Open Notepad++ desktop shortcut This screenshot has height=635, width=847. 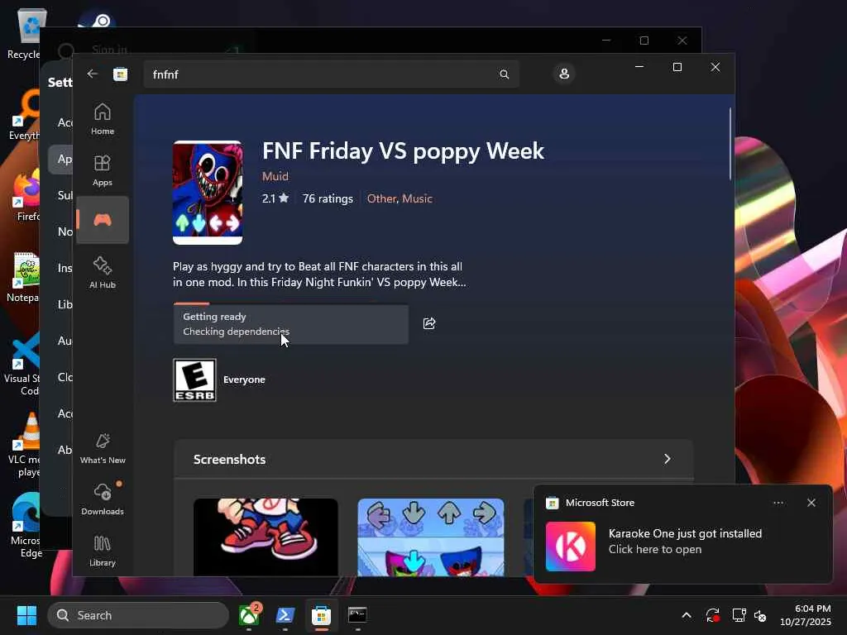point(22,276)
